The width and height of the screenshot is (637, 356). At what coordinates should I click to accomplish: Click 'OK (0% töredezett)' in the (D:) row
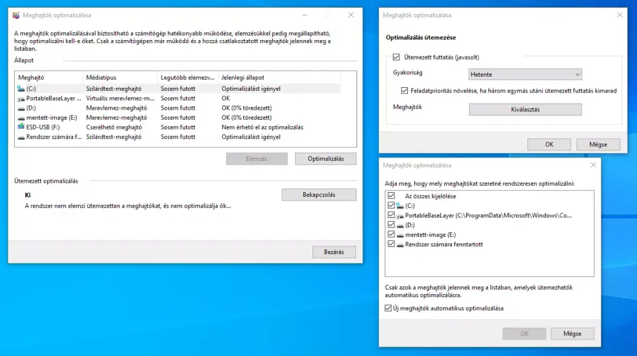pos(247,108)
